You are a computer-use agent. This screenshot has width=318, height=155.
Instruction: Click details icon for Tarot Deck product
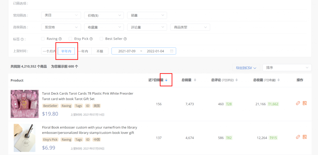coord(305,103)
